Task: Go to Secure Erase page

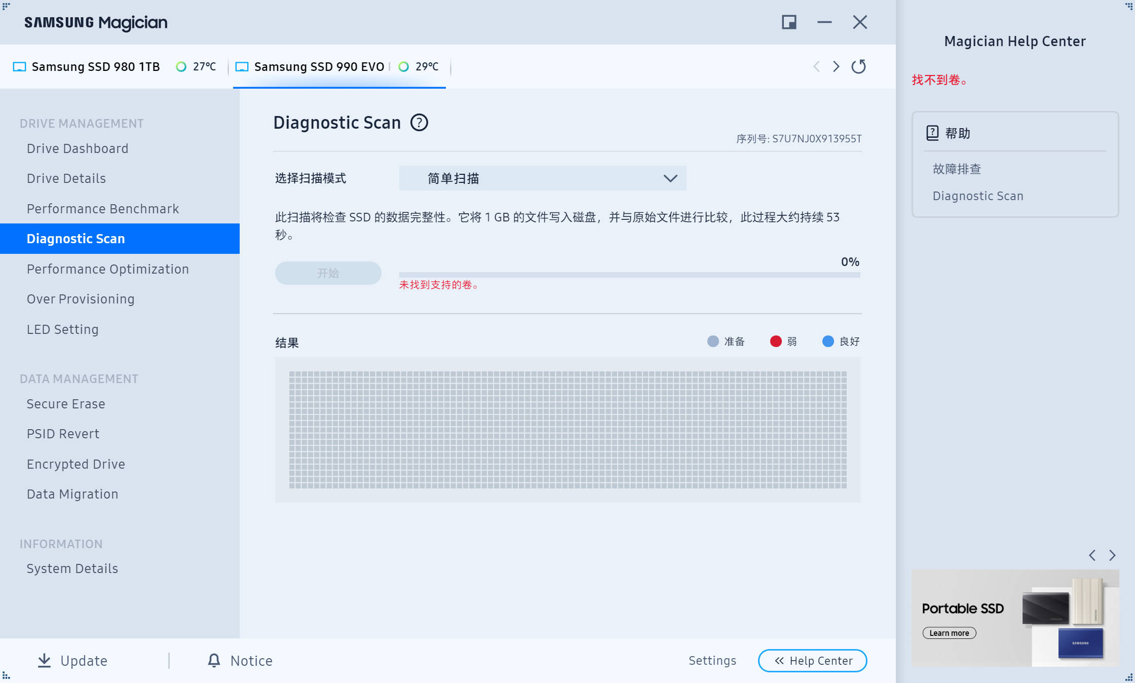Action: pos(66,404)
